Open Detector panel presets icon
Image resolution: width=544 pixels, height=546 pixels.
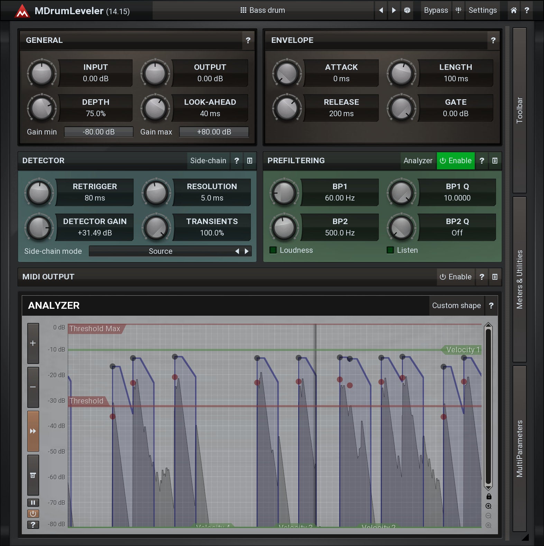[x=250, y=161]
